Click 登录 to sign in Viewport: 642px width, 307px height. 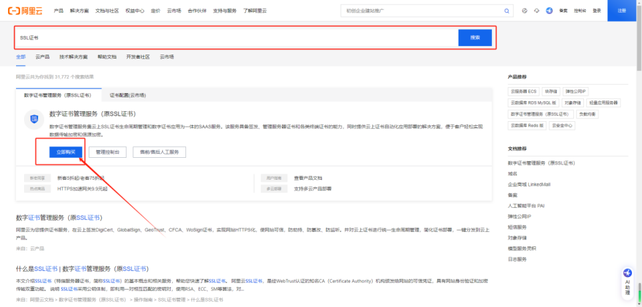[597, 11]
